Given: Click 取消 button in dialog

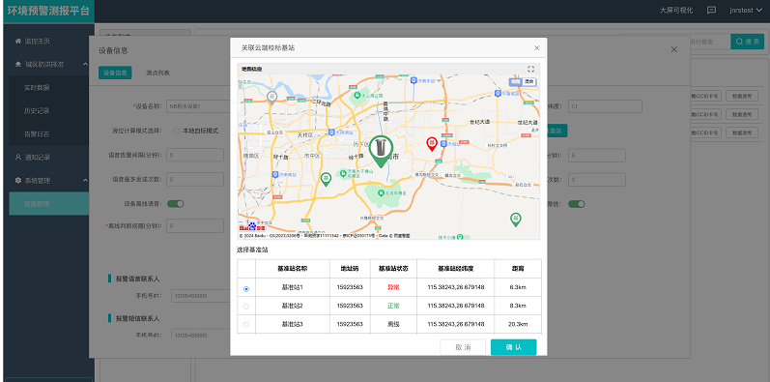Looking at the screenshot, I should 463,347.
